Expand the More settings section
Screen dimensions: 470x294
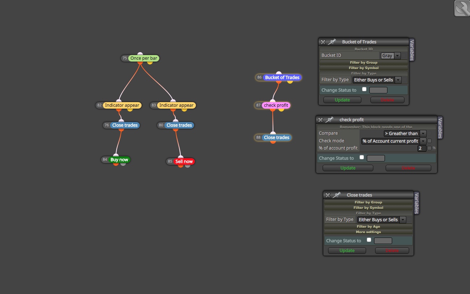point(369,232)
